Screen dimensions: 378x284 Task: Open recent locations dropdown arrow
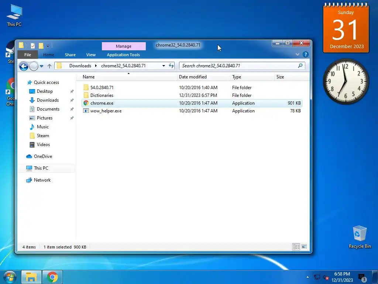click(41, 66)
